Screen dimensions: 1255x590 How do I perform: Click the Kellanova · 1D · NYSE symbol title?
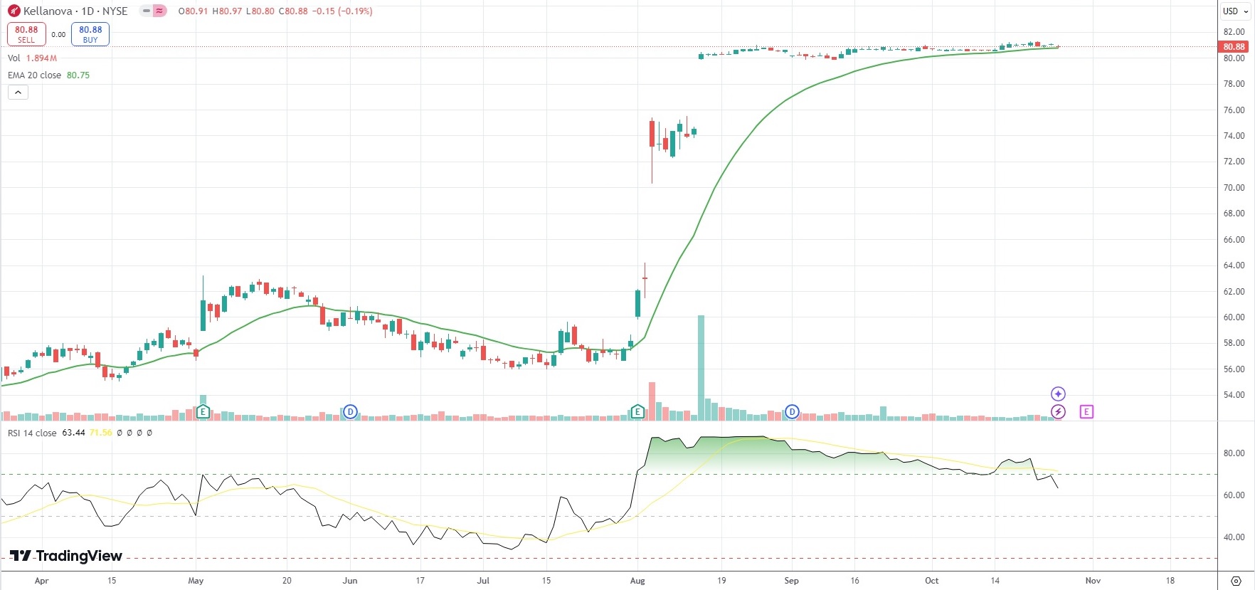point(75,11)
